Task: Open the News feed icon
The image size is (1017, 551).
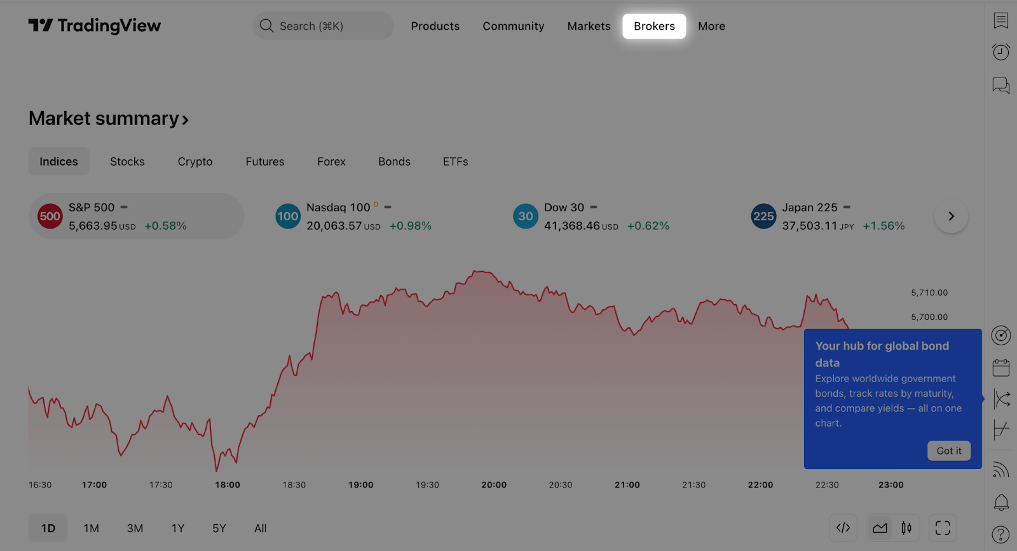Action: coord(1001,470)
